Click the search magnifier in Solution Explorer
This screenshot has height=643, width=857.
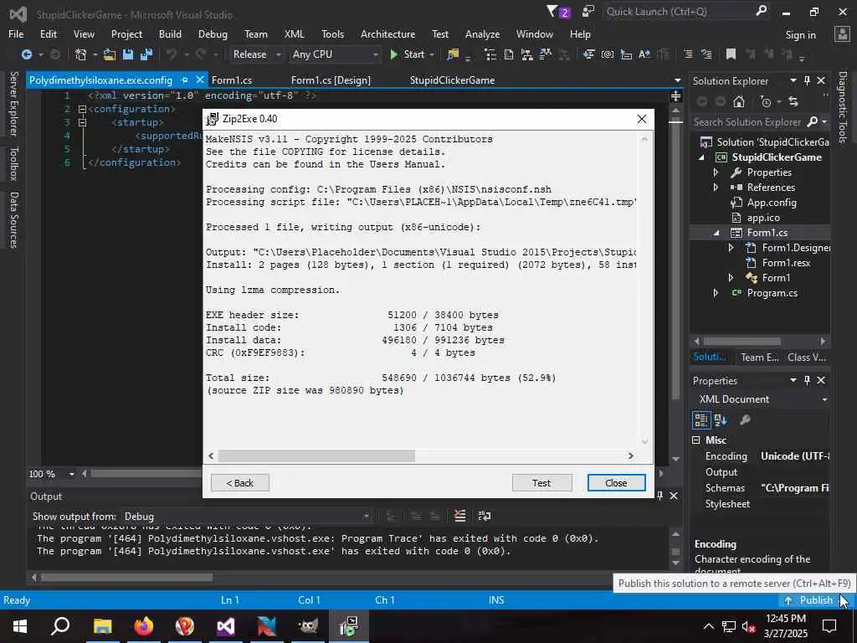click(x=813, y=122)
